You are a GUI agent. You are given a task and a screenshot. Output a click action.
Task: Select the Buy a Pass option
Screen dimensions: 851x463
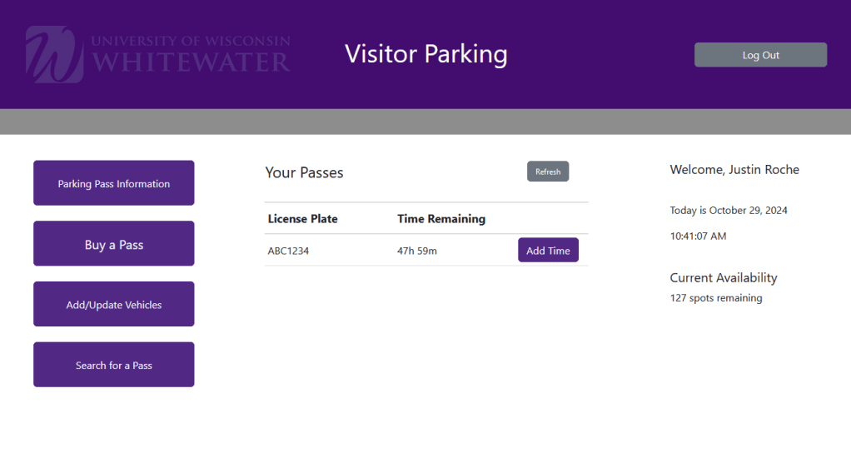[x=114, y=244]
